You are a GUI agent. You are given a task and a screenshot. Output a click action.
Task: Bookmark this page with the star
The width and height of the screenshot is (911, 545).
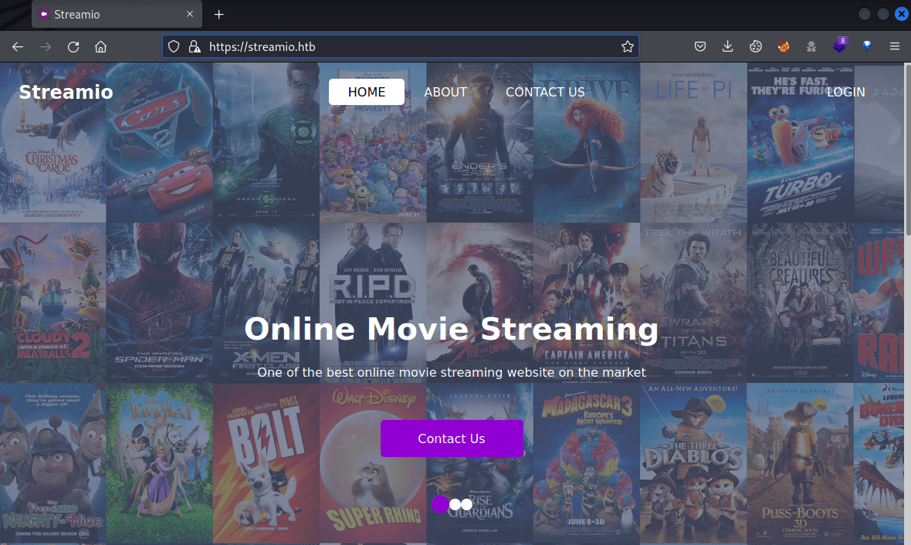pos(628,46)
